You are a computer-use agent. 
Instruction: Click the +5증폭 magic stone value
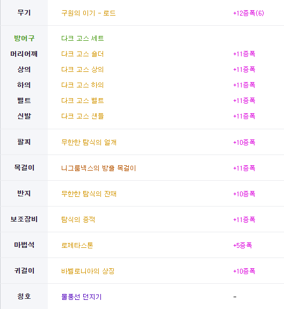[242, 245]
